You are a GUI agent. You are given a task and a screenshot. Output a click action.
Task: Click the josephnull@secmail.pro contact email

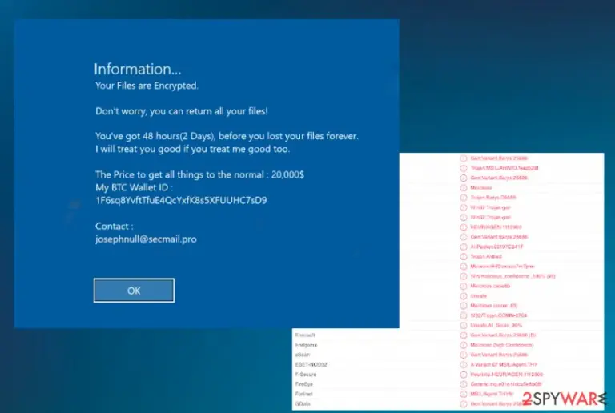coord(146,239)
